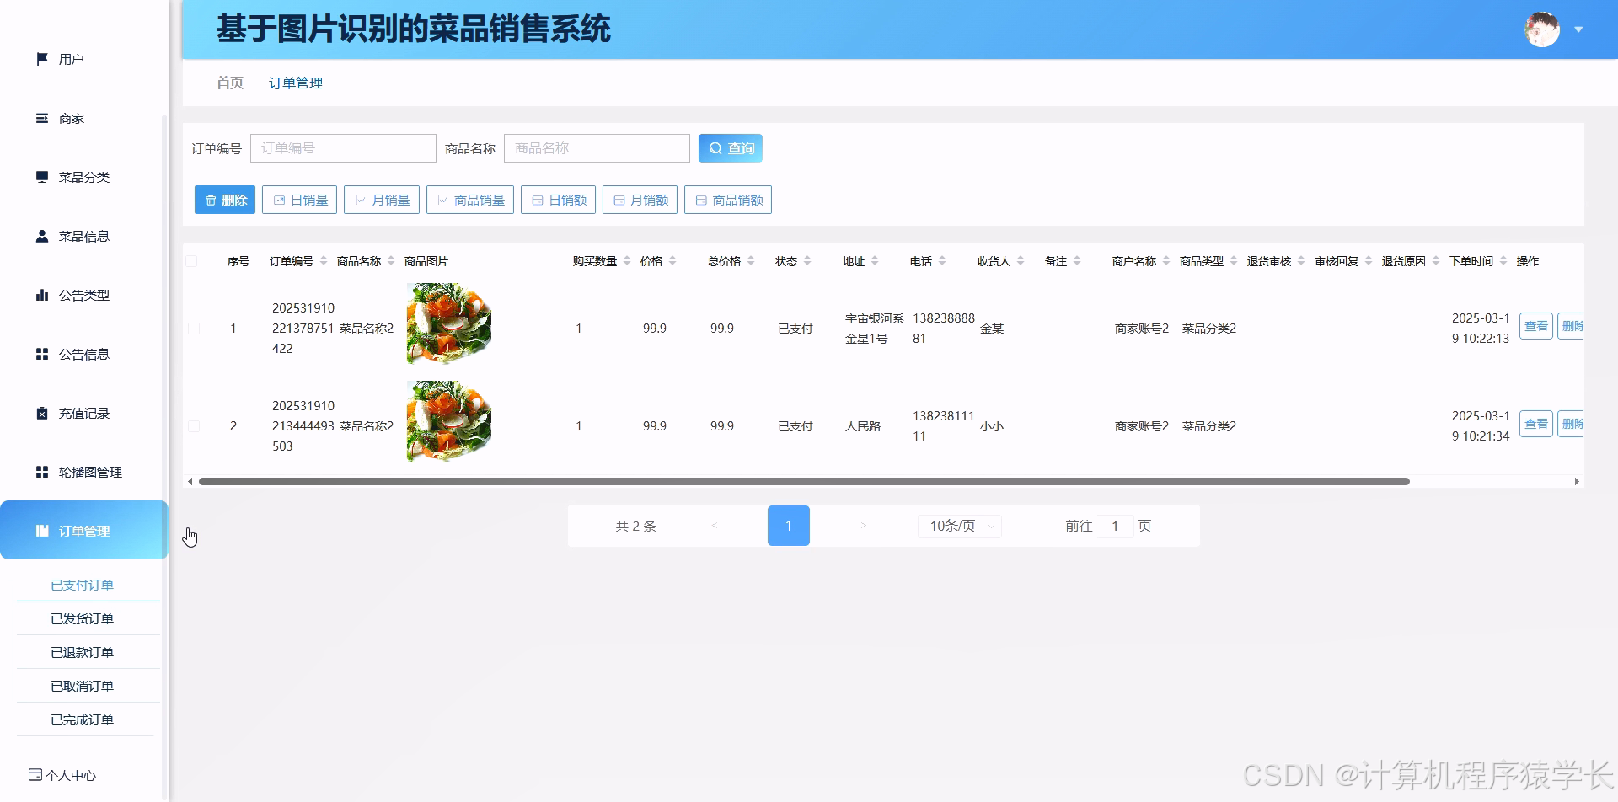Open 商家 management from sidebar icon
Screen dimensions: 1618x802
(41, 118)
